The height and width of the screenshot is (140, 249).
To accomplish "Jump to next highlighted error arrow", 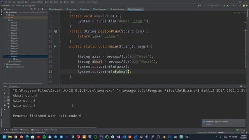I will pos(245,13).
